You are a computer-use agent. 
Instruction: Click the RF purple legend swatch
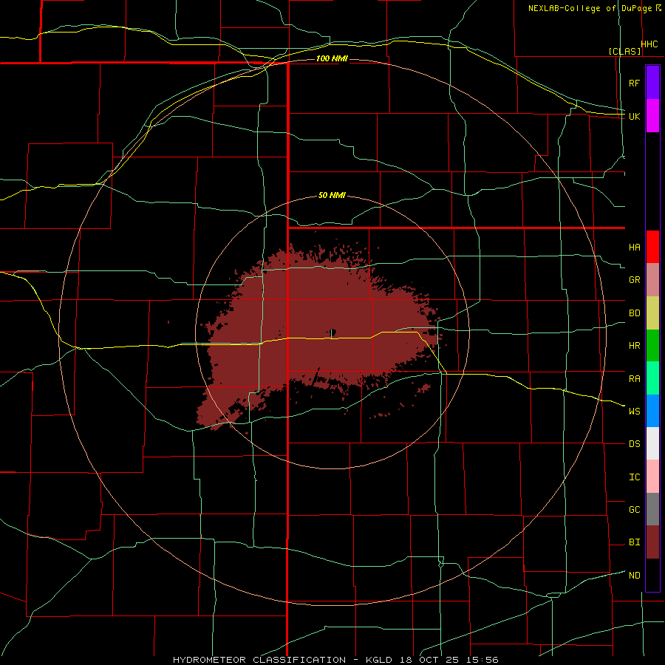[x=652, y=83]
